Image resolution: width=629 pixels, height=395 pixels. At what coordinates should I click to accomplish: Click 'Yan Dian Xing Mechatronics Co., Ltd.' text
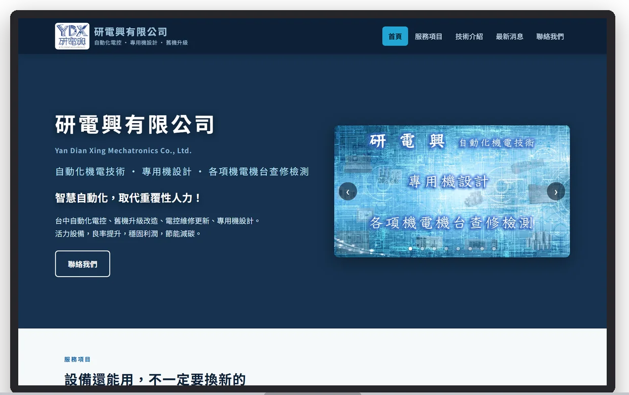click(x=123, y=150)
